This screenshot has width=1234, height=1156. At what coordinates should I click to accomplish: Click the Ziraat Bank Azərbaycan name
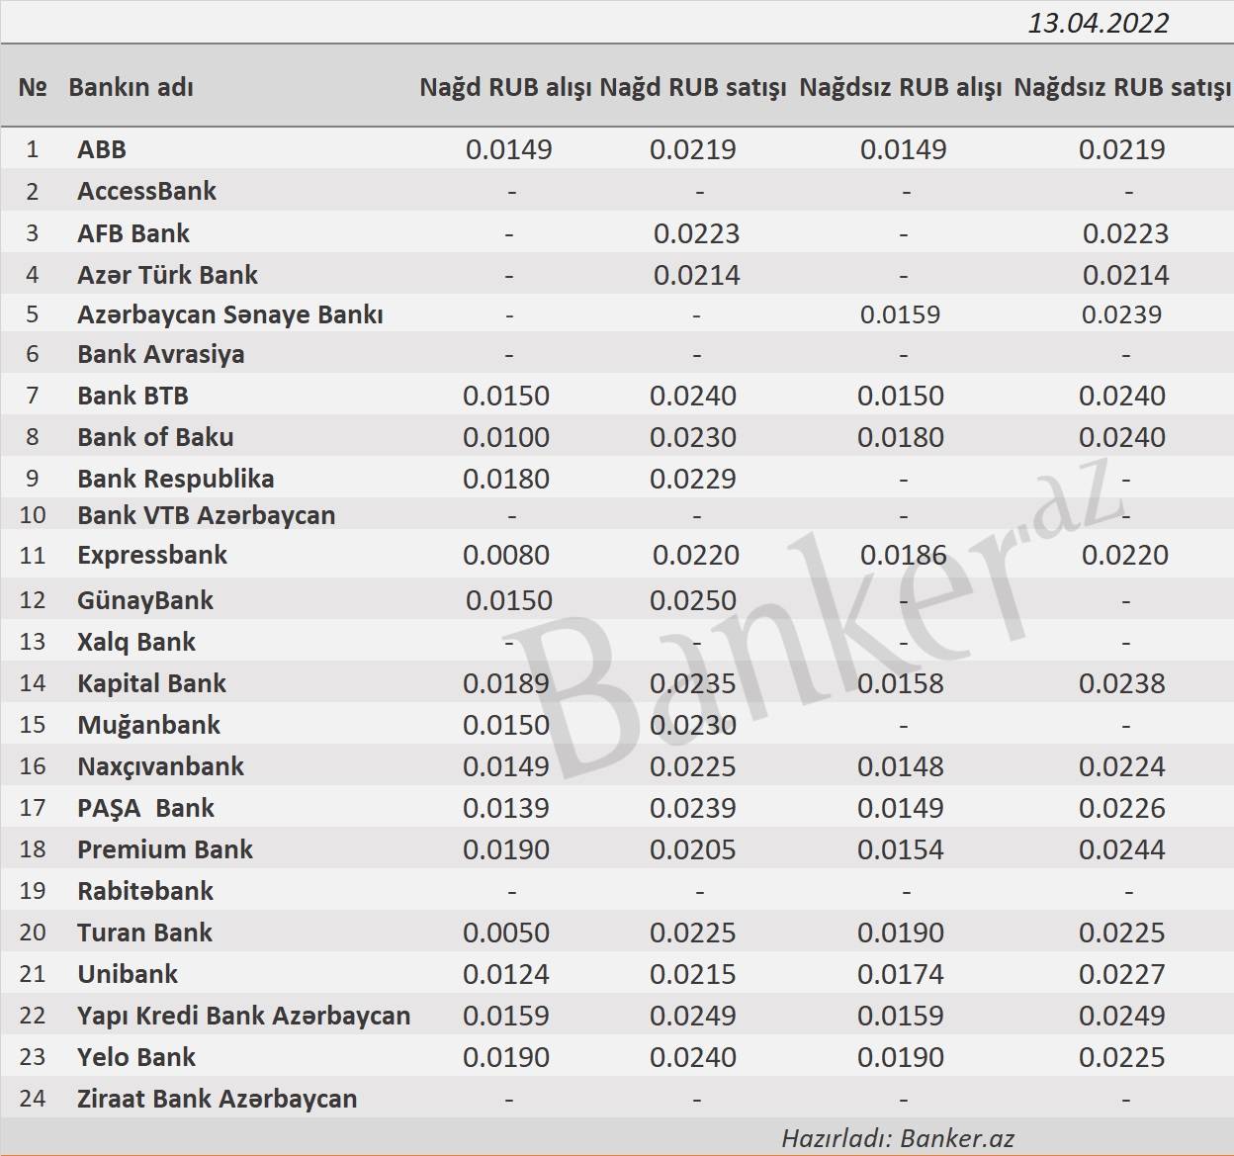coord(218,1099)
